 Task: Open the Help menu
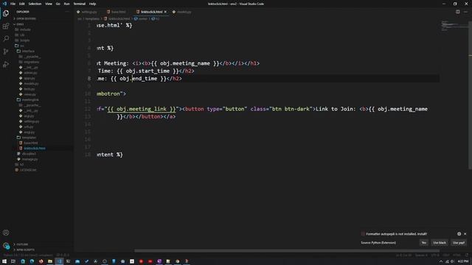tap(92, 4)
